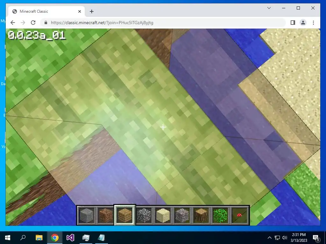Maximize the Chrome window

(298, 8)
